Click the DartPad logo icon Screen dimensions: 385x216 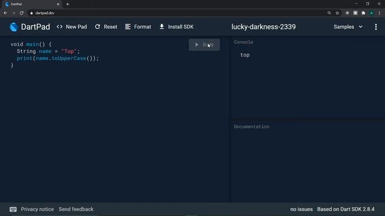pos(14,27)
